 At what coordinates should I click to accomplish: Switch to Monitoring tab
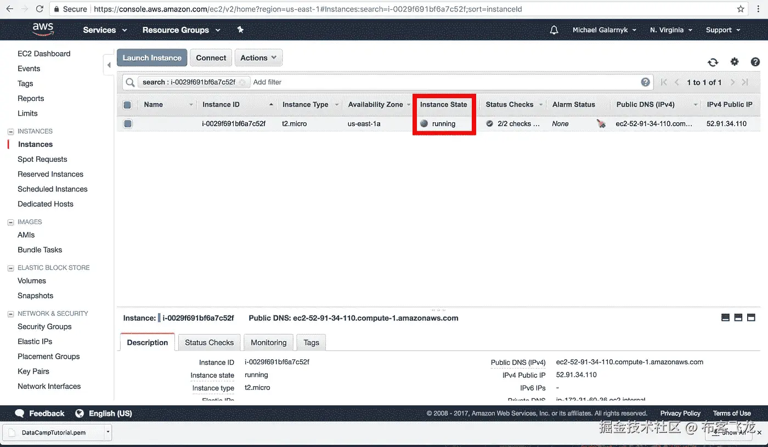click(269, 342)
